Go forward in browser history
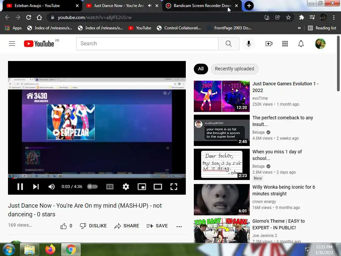The image size is (341, 256). (x=18, y=17)
